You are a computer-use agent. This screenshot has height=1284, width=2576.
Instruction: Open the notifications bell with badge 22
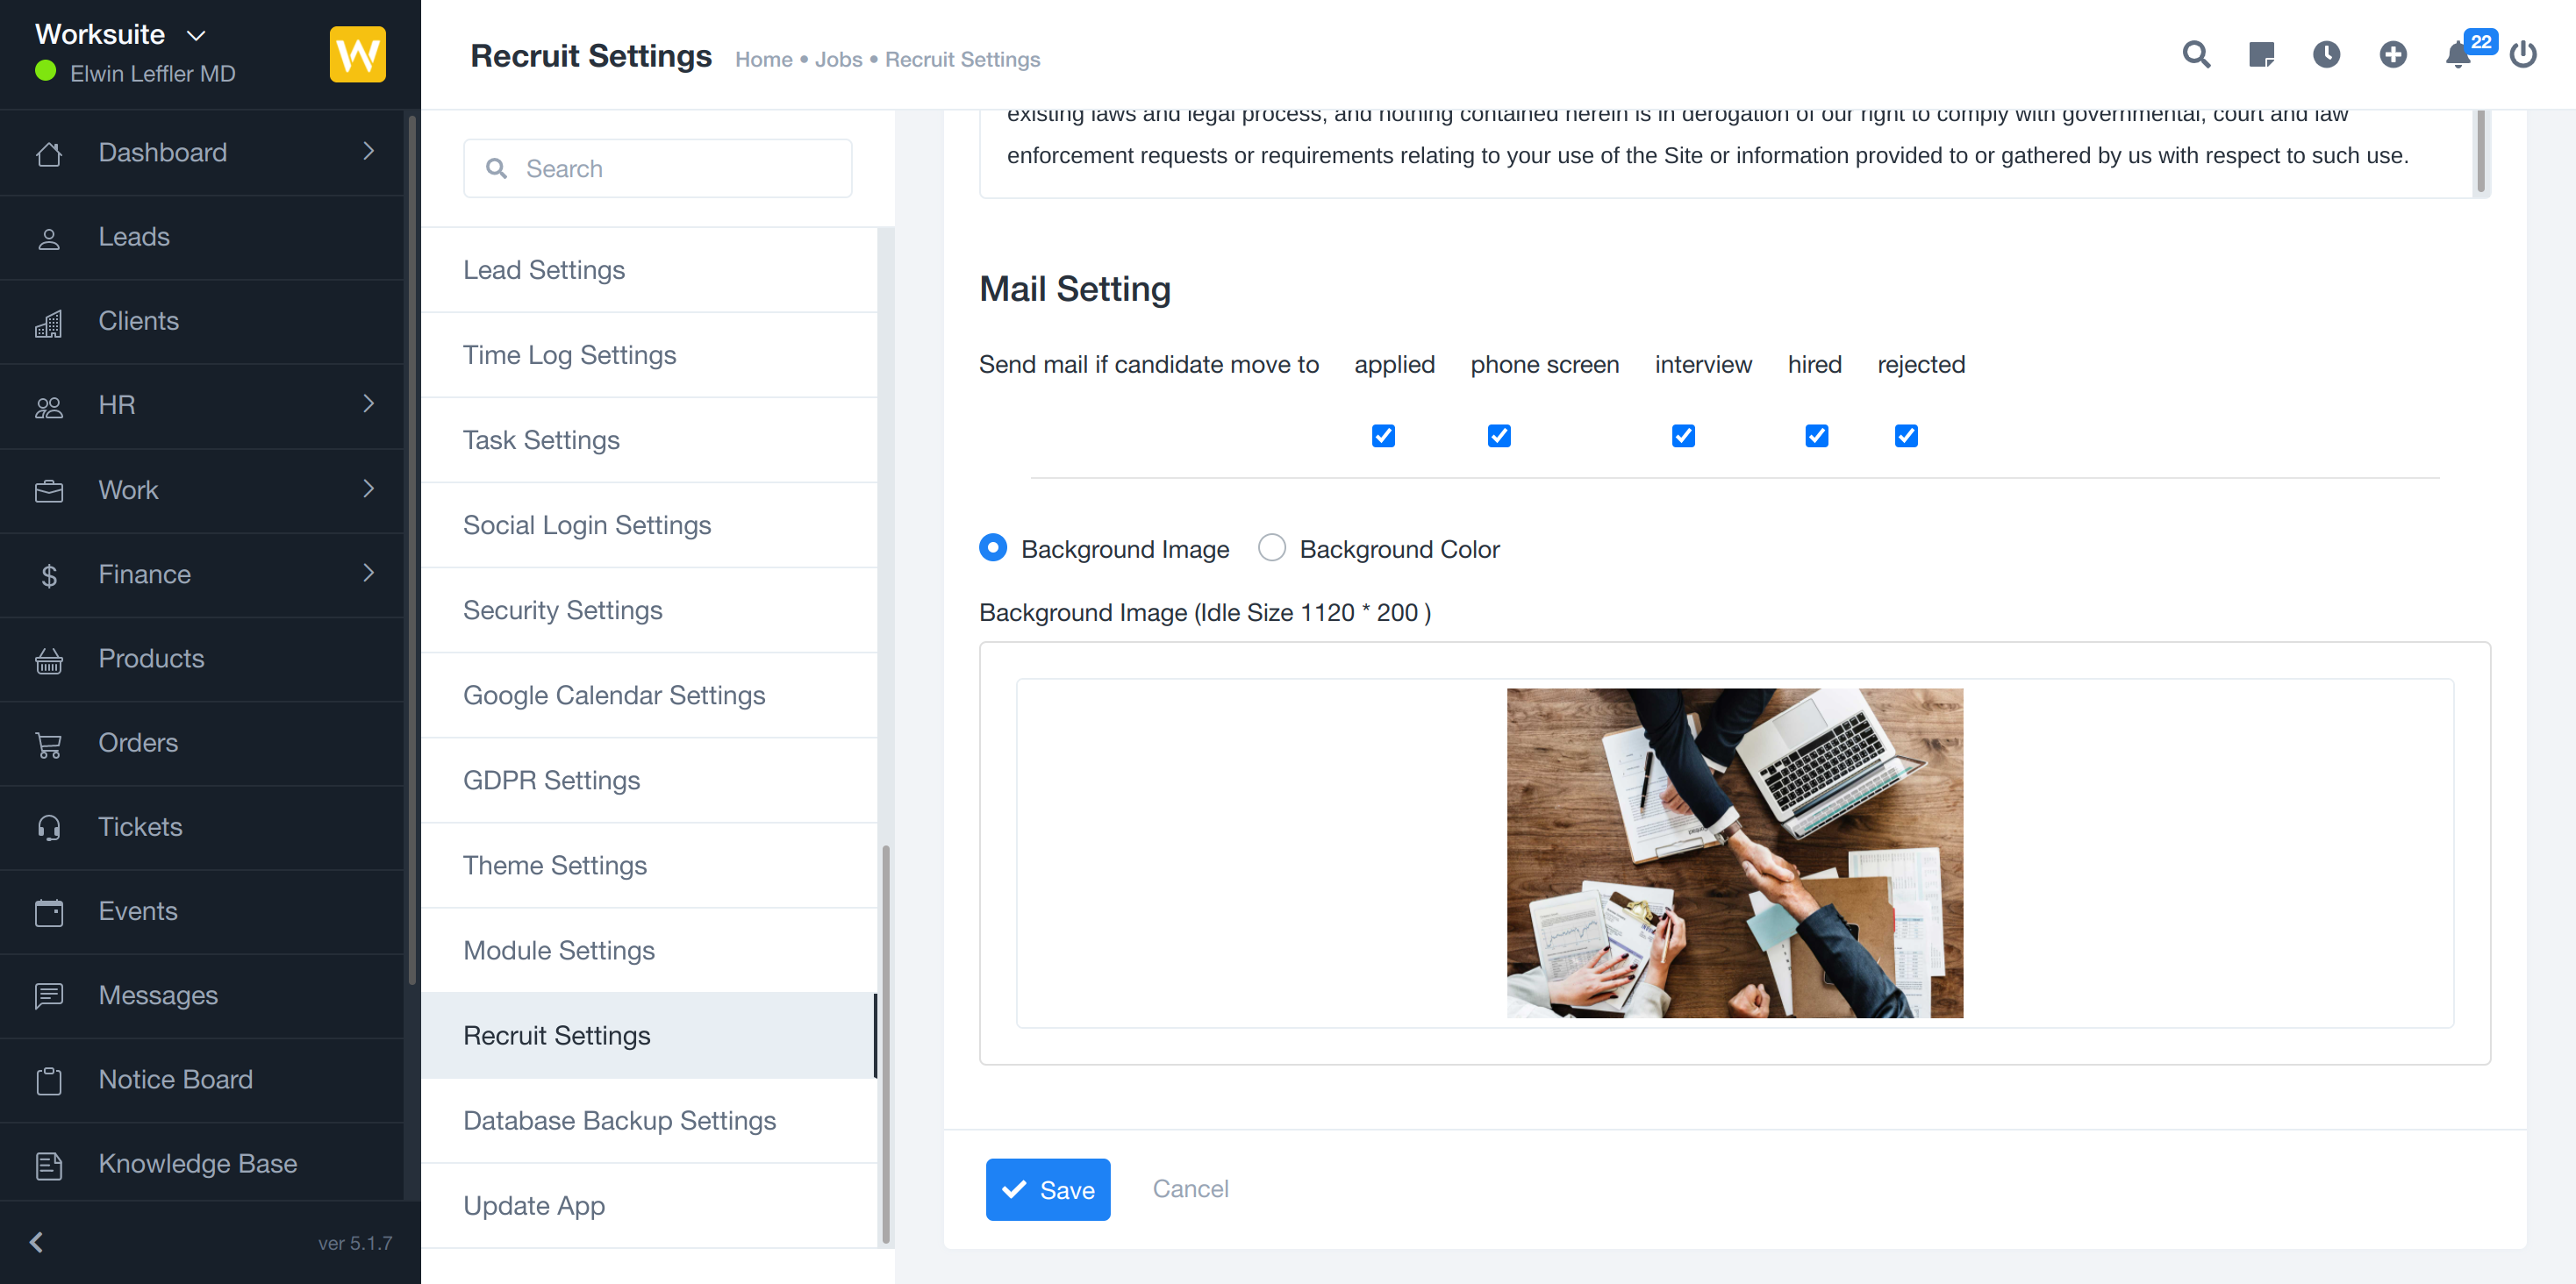[x=2459, y=54]
